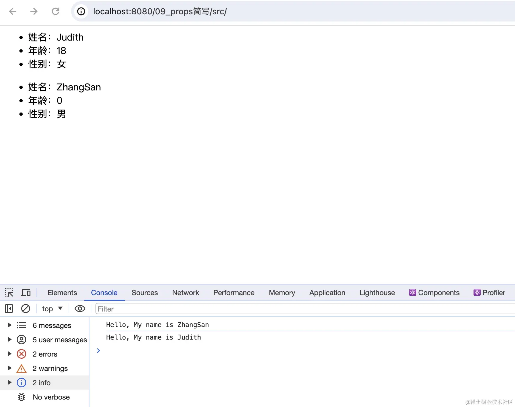
Task: Click the "性别: 女" list item
Action: (x=47, y=64)
